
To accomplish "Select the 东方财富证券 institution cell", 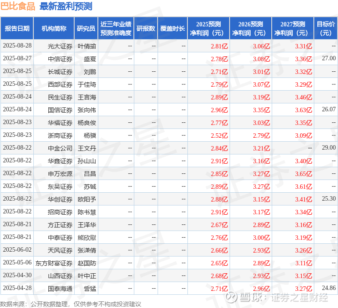I will coord(54,263).
